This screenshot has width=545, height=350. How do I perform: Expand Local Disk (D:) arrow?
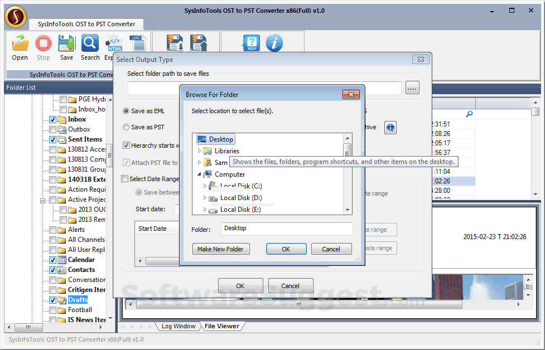(205, 197)
